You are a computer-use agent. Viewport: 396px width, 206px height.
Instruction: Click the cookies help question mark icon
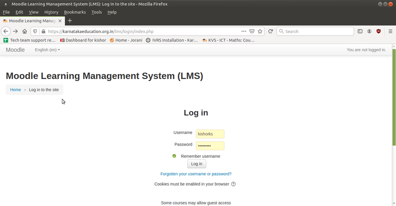(x=233, y=184)
